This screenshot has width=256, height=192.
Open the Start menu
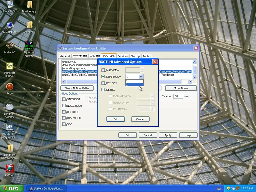point(12,188)
